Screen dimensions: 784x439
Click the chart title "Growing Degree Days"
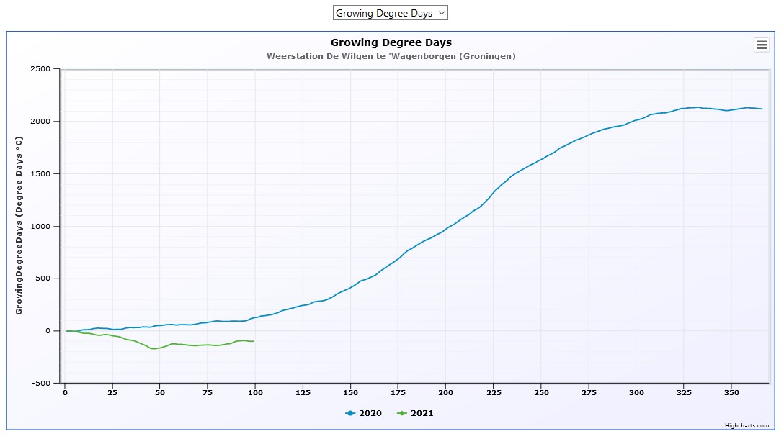coord(391,43)
